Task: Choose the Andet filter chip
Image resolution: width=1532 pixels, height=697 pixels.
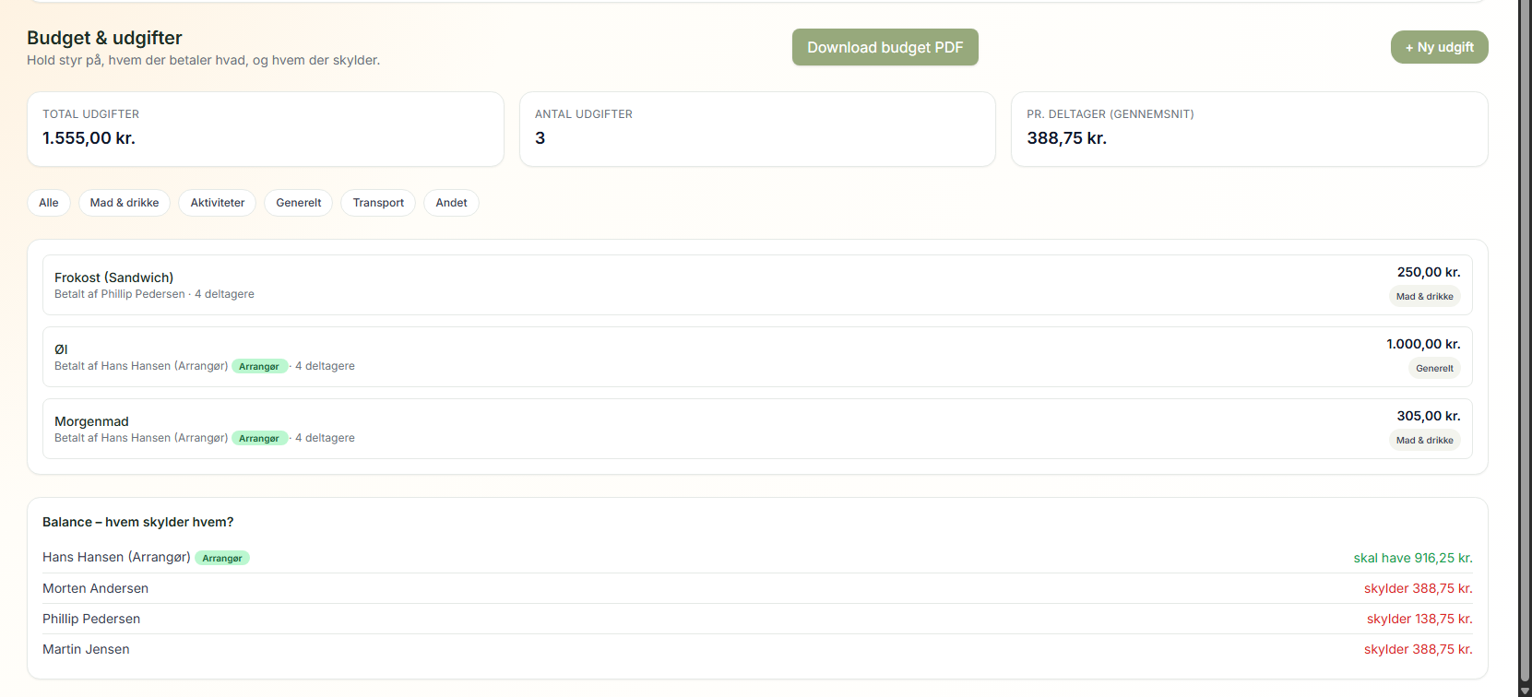Action: click(451, 203)
